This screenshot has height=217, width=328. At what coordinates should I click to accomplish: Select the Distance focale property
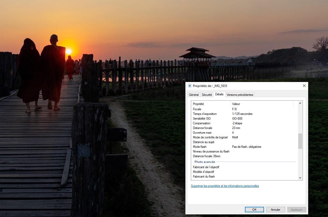[244, 128]
